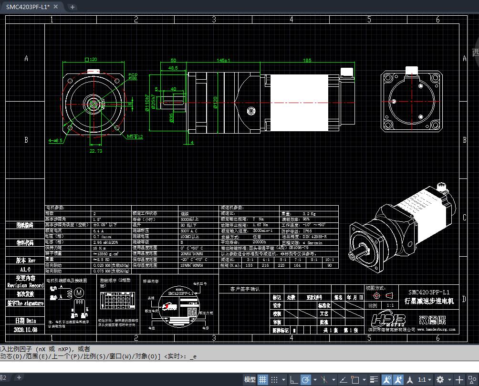The width and height of the screenshot is (479, 386).
Task: Open the object snap options dropdown arrow
Action: click(364, 380)
